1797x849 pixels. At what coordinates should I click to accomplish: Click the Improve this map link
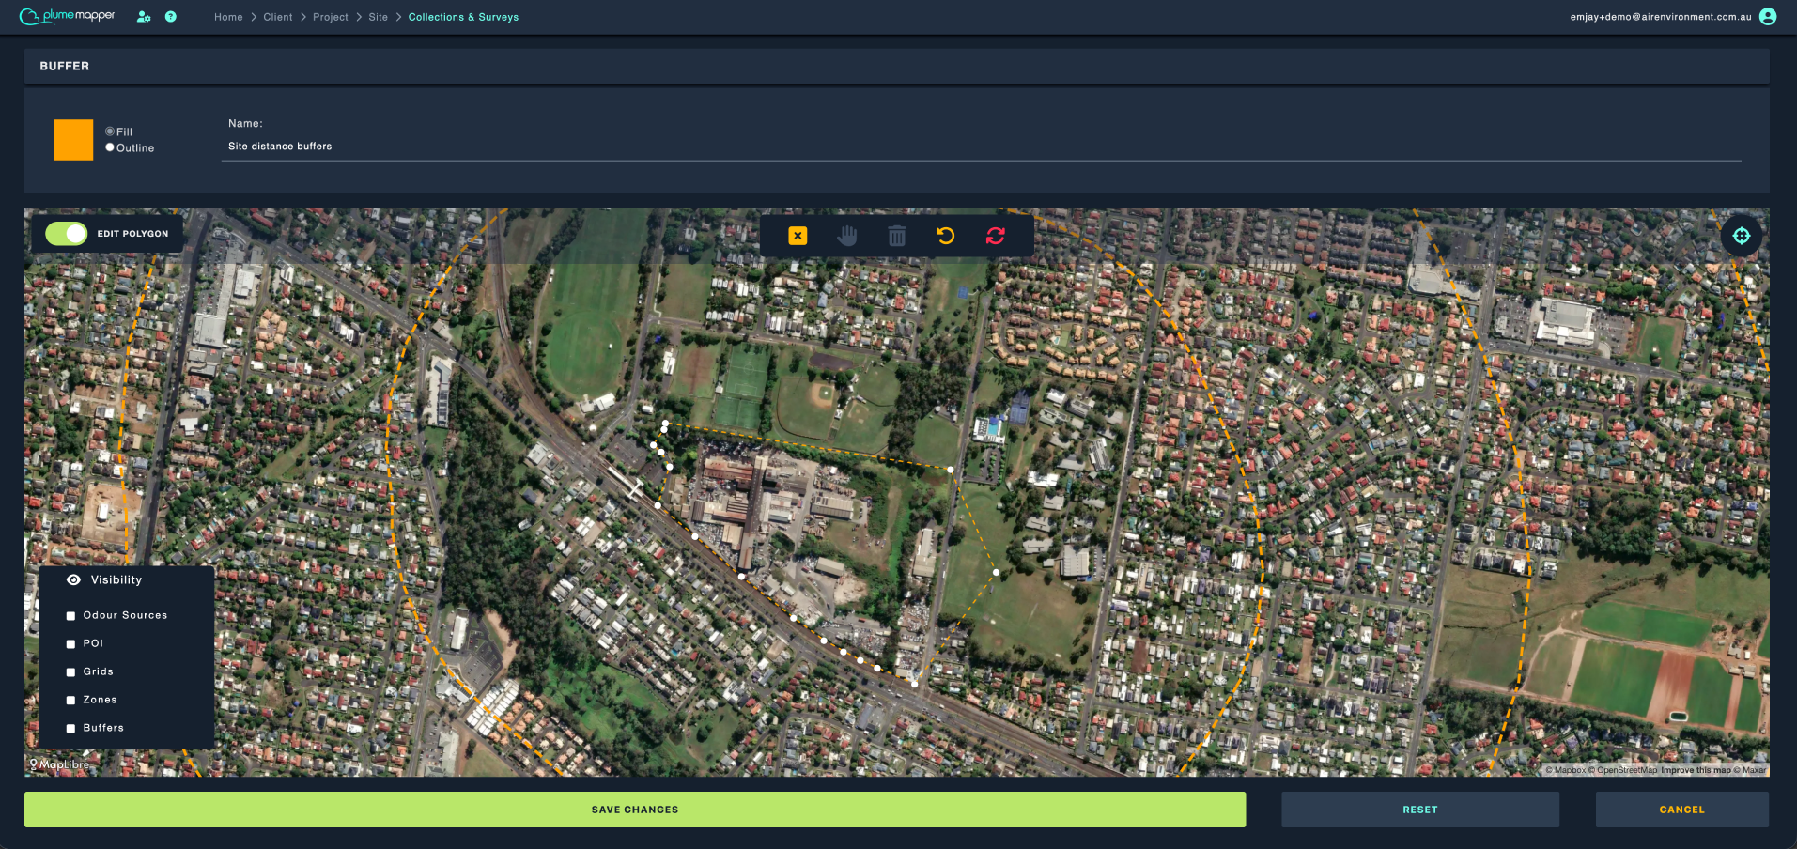tap(1696, 770)
